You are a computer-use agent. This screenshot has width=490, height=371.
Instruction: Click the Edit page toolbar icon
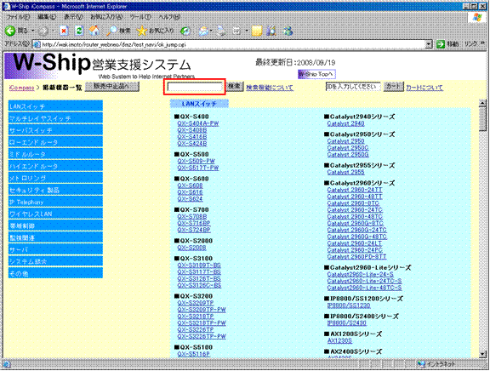[x=236, y=31]
